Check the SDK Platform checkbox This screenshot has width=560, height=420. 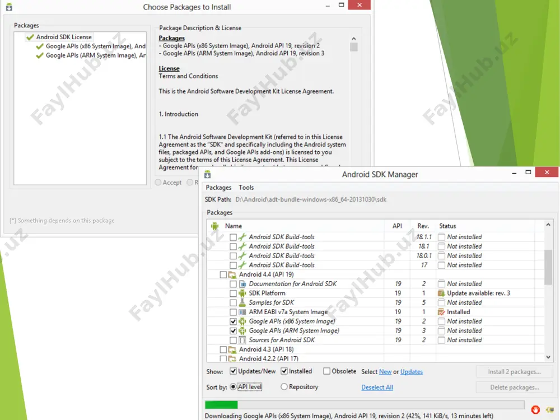click(233, 293)
